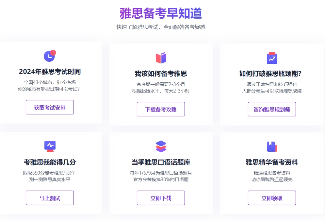This screenshot has width=325, height=221.
Task: Click the open book icon above 我该如何备考雅思
Action: coord(161,58)
